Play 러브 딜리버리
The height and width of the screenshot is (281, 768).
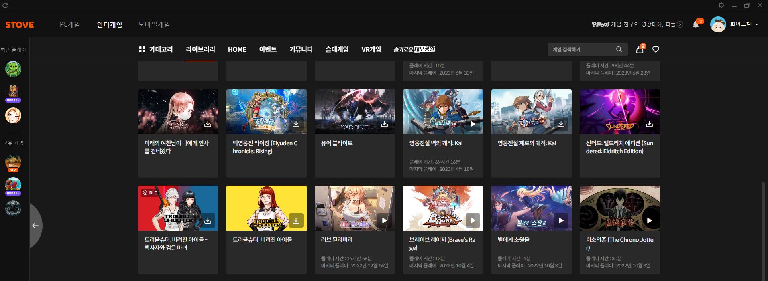point(384,220)
